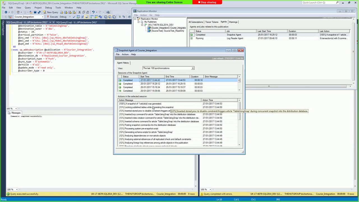Click the Save All icon in toolbar
This screenshot has height=202, width=359.
tap(39, 12)
